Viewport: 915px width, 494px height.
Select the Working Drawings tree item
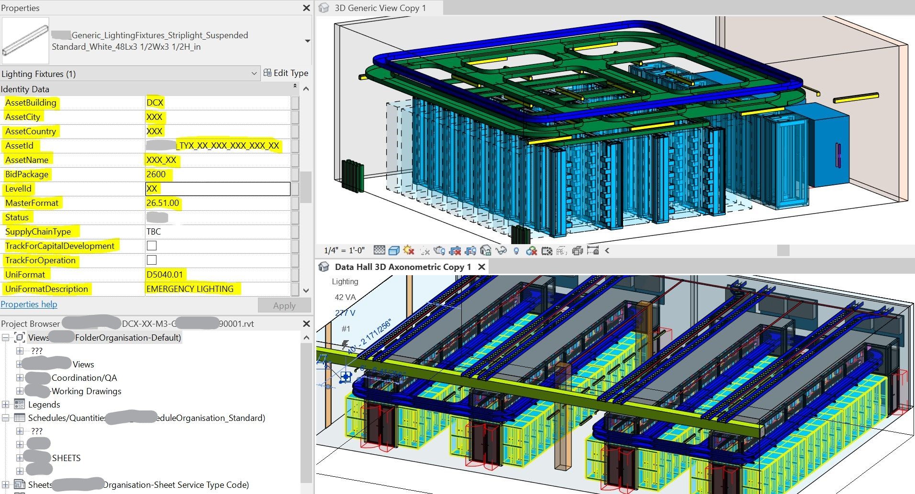click(x=86, y=391)
